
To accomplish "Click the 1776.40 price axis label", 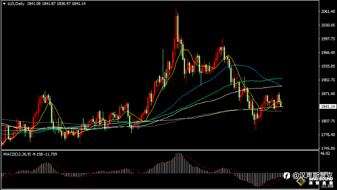I will (329, 135).
